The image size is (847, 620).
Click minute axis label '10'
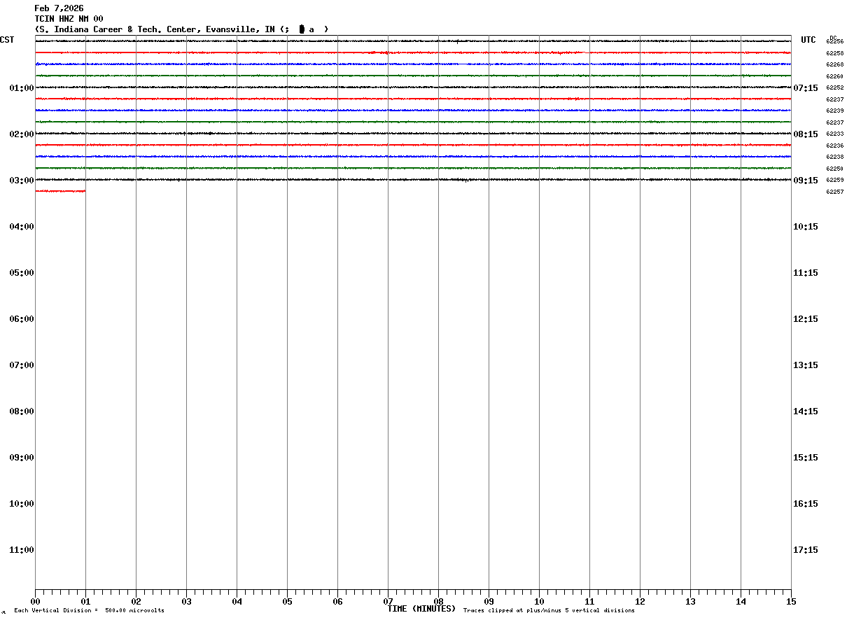[539, 602]
